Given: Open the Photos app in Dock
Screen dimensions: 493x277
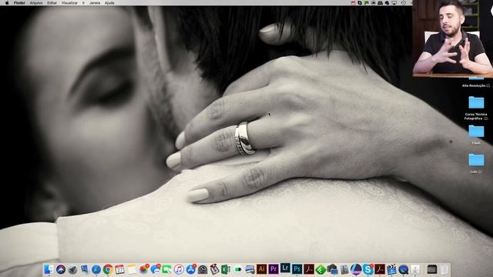Looking at the screenshot, I should coord(144,269).
